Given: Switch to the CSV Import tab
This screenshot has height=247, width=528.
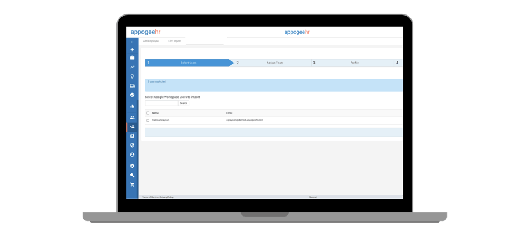Looking at the screenshot, I should coord(174,41).
